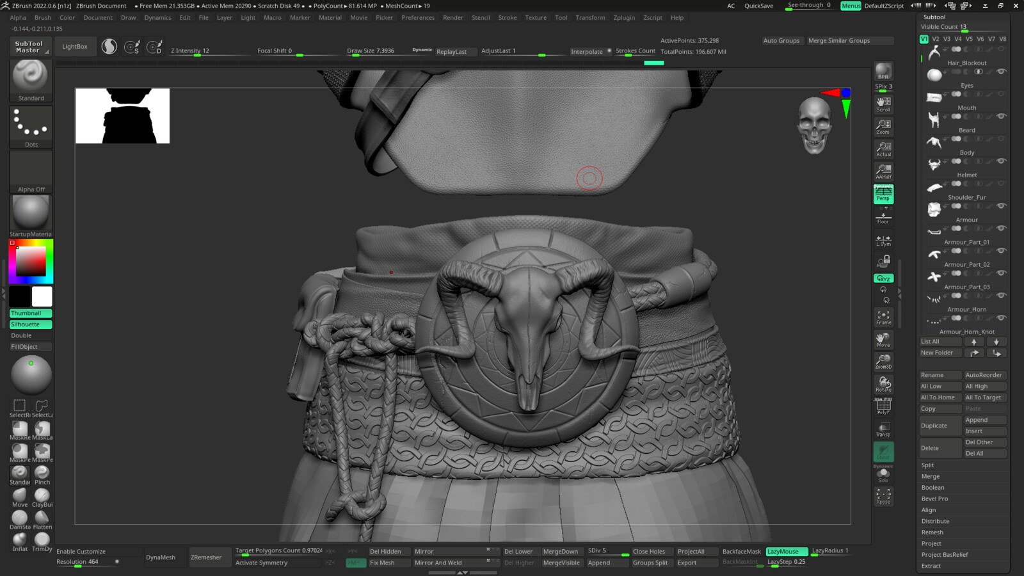Open the Standard brush thumbnail

pos(31,80)
